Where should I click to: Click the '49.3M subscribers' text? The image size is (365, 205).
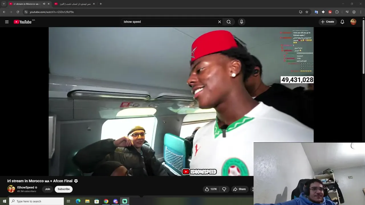coord(27,191)
